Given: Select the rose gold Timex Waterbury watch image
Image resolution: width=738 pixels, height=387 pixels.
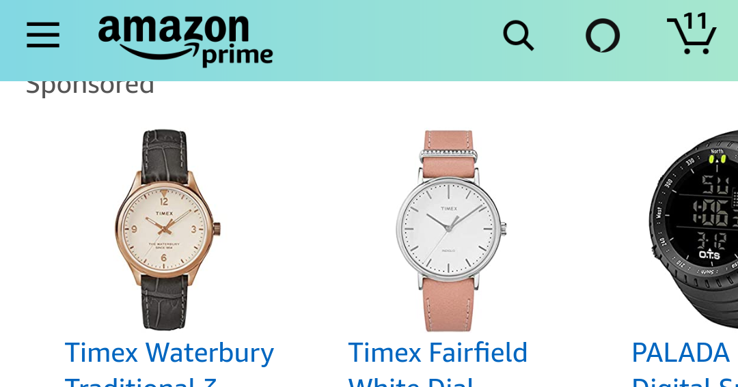Looking at the screenshot, I should click(167, 229).
